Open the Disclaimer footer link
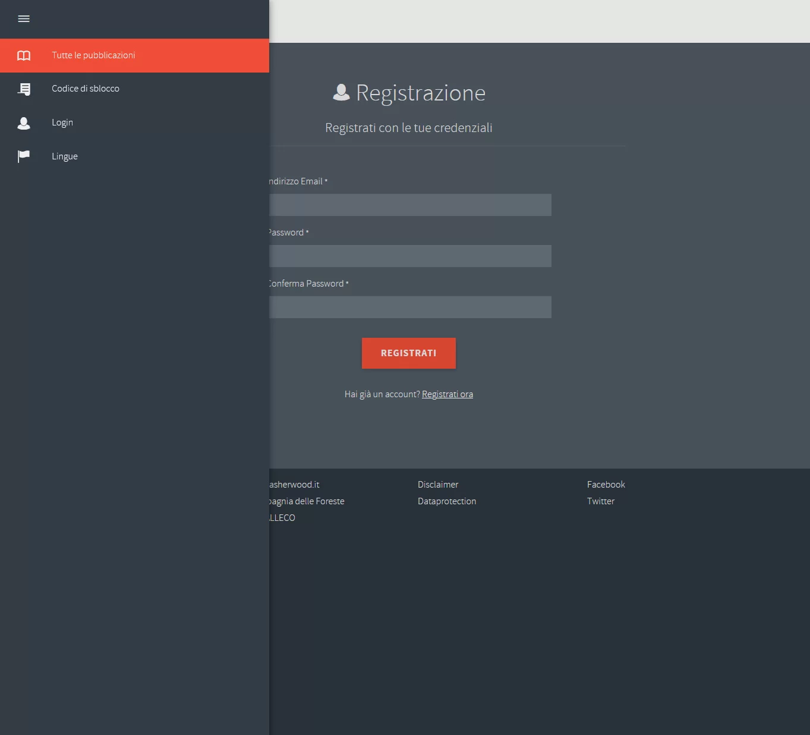The width and height of the screenshot is (810, 735). [438, 485]
